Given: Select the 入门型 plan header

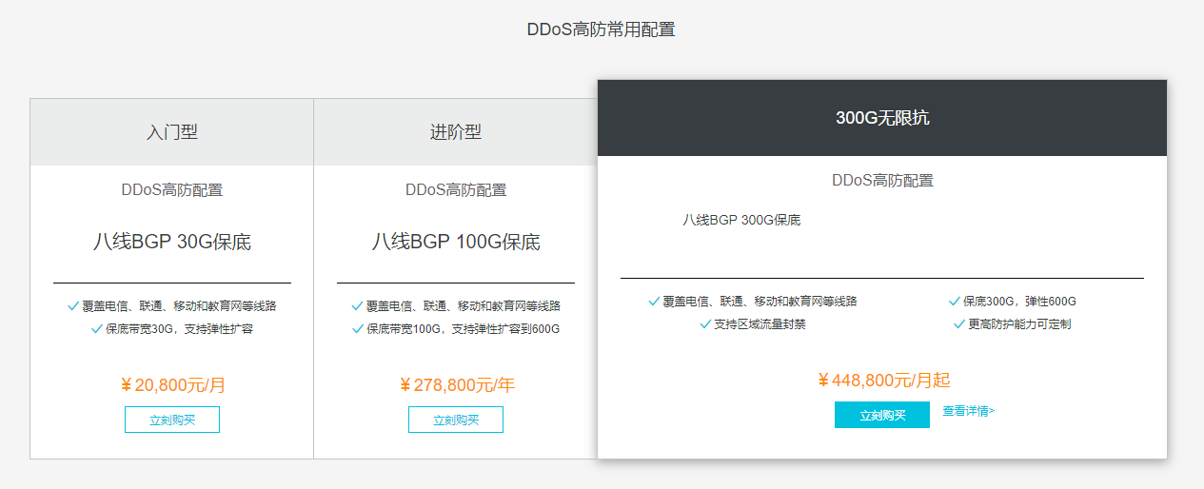Looking at the screenshot, I should click(x=172, y=132).
